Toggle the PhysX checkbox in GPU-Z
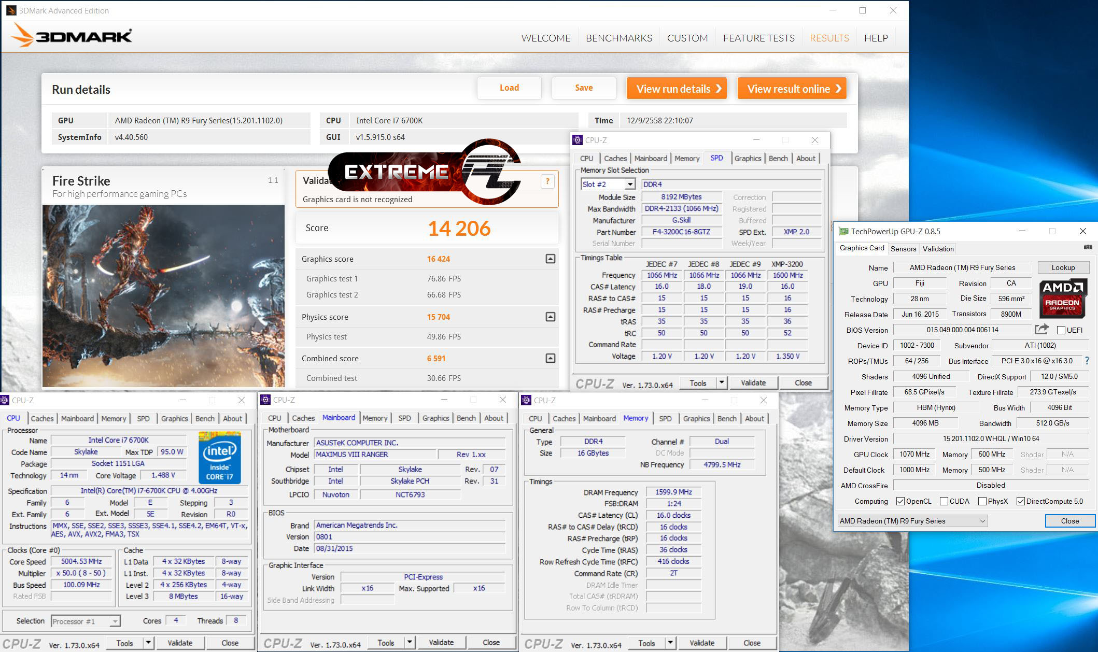 tap(982, 501)
